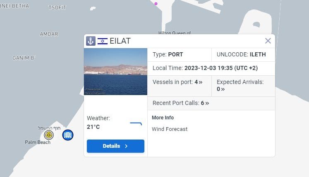Click the AMDAR map label
Screen dimensions: 309x177
(49, 34)
